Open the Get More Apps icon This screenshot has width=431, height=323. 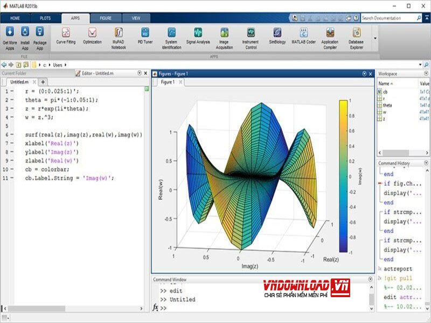(x=10, y=38)
